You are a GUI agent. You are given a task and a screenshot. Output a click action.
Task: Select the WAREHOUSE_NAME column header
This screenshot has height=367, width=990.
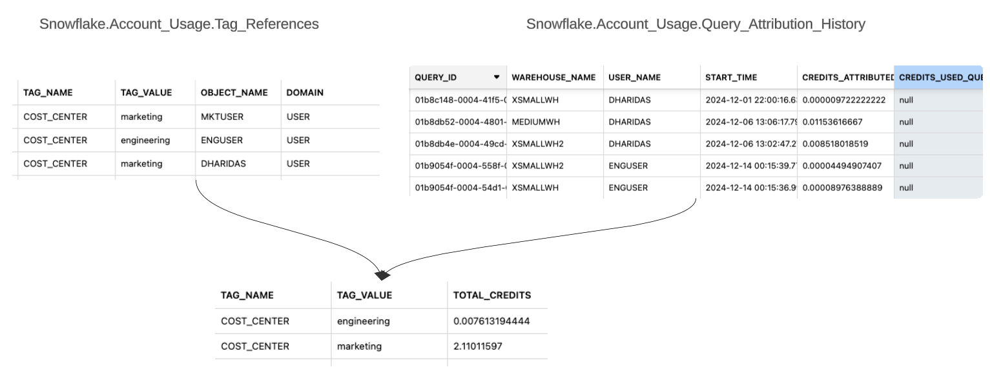(553, 77)
